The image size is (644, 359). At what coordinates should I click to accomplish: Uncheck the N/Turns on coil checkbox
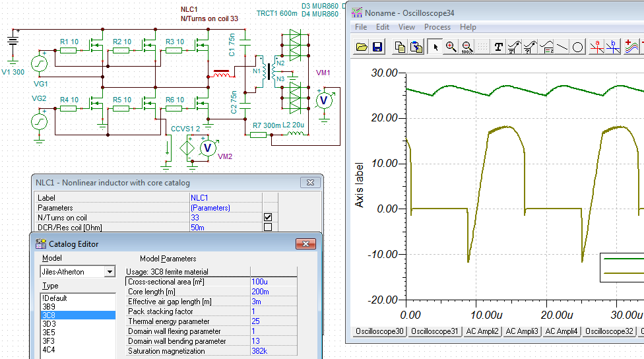(268, 217)
